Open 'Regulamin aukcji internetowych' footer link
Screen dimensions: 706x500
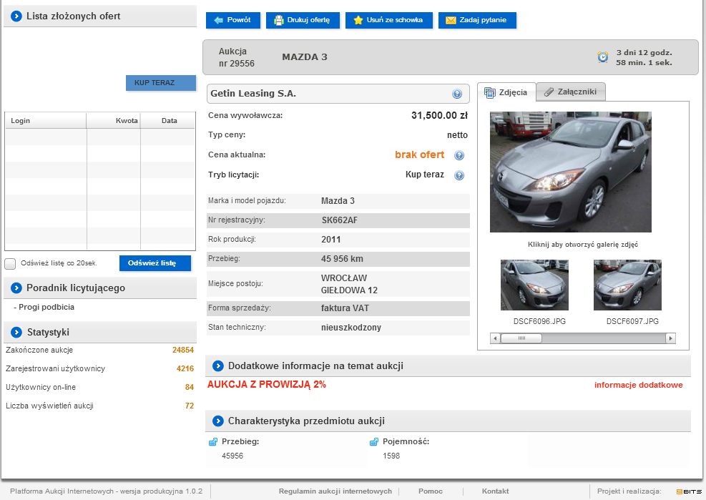pyautogui.click(x=335, y=491)
